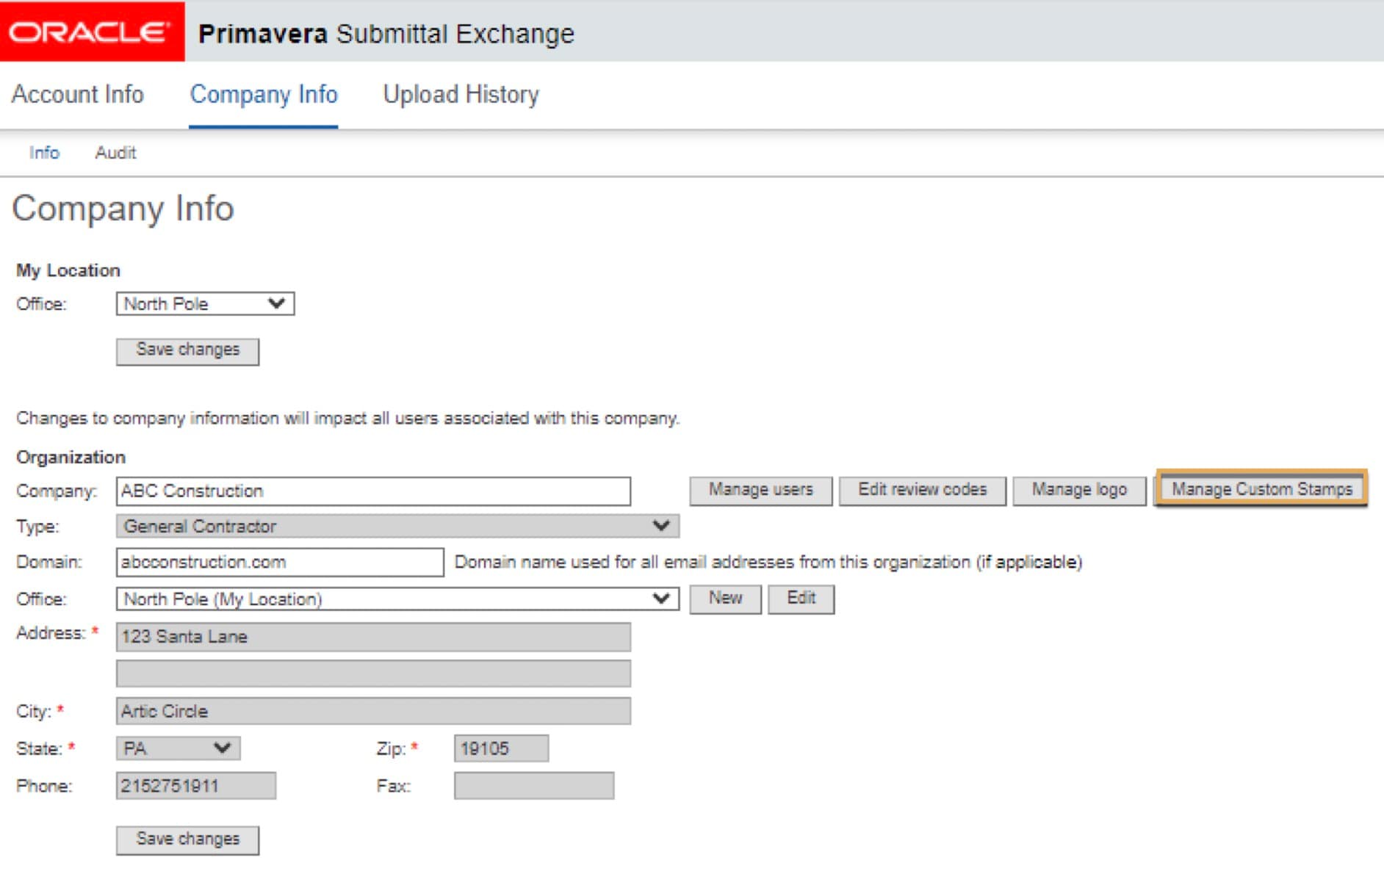Click the Domain text field
The width and height of the screenshot is (1384, 874).
click(x=280, y=563)
